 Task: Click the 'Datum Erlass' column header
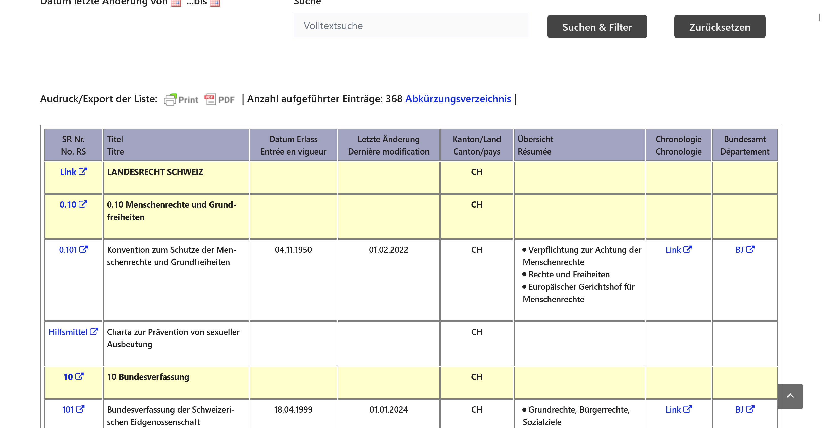[293, 145]
